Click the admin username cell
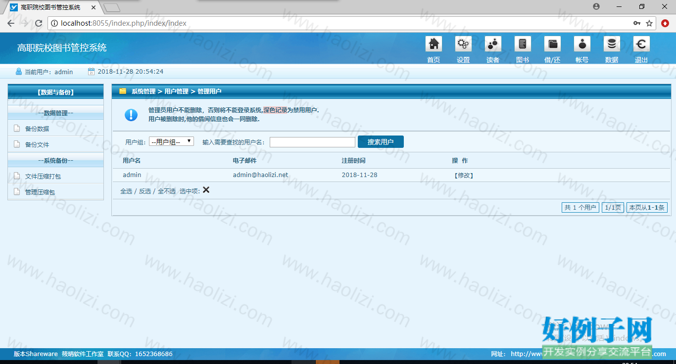The image size is (676, 364). point(132,175)
